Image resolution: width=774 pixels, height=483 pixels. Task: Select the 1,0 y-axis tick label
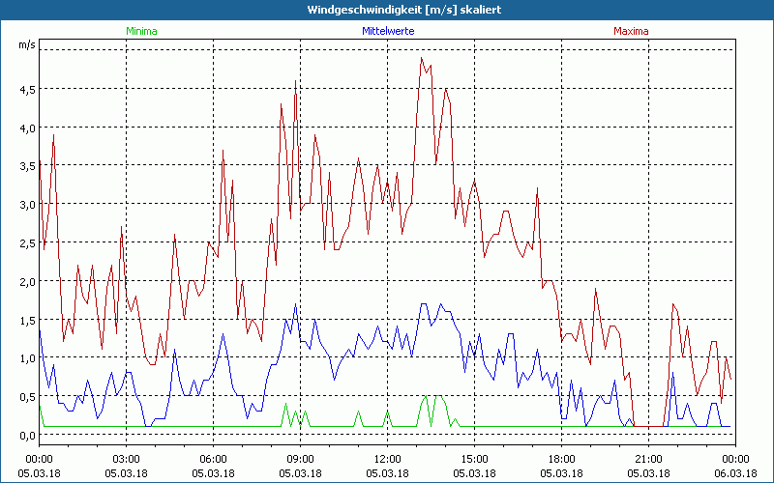(26, 358)
